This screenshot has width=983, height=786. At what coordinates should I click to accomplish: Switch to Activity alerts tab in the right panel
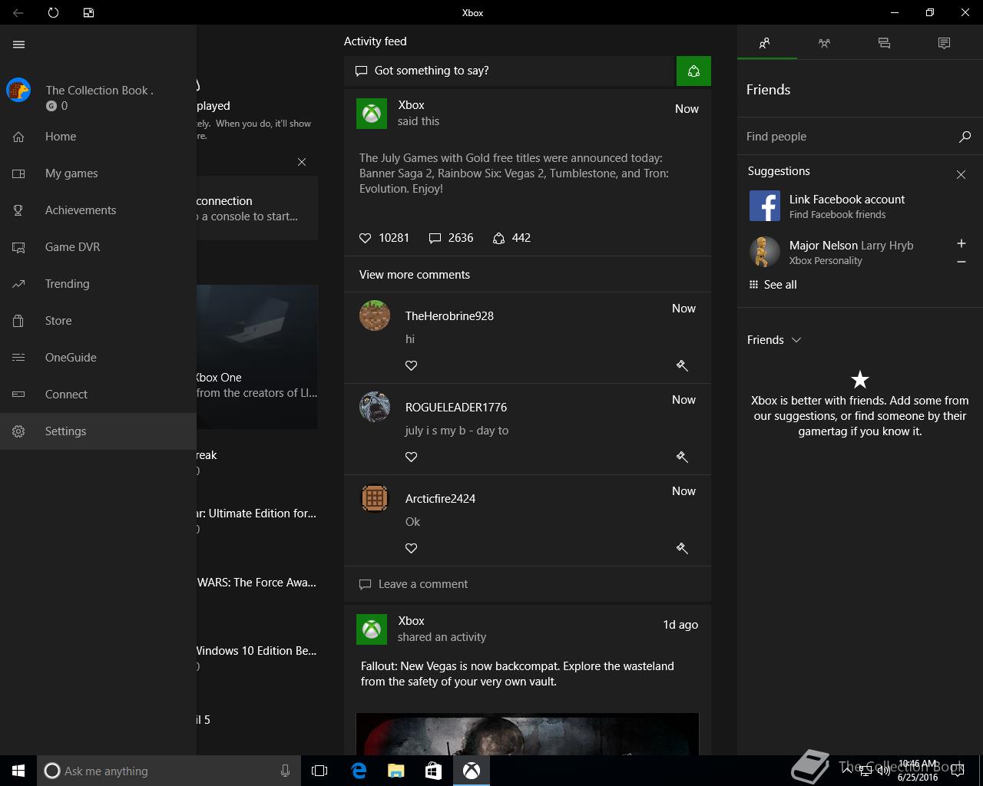click(x=944, y=43)
